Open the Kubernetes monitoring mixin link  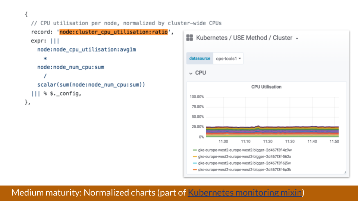tap(245, 192)
